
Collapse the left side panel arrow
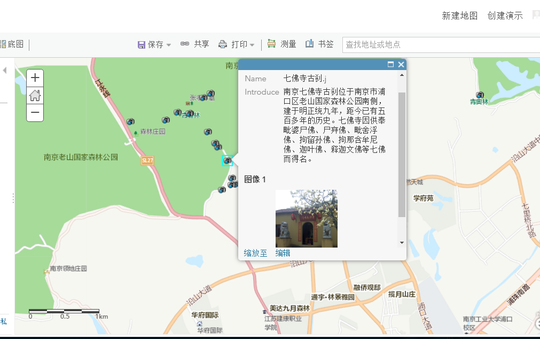click(5, 71)
